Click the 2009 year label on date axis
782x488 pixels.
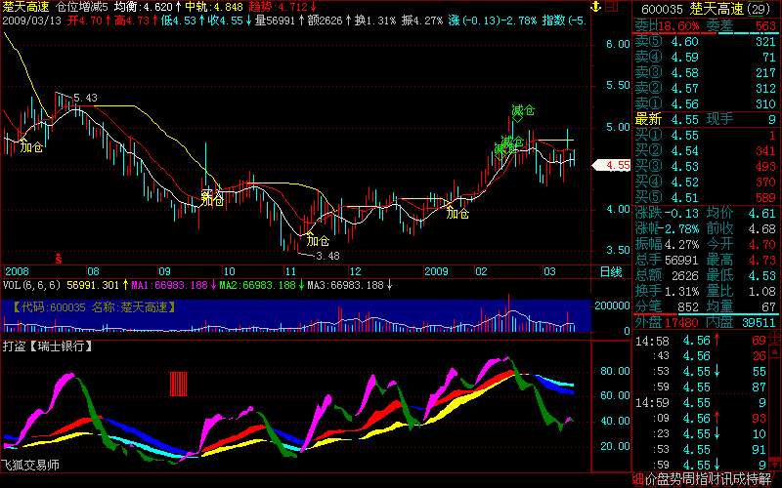[x=436, y=271]
